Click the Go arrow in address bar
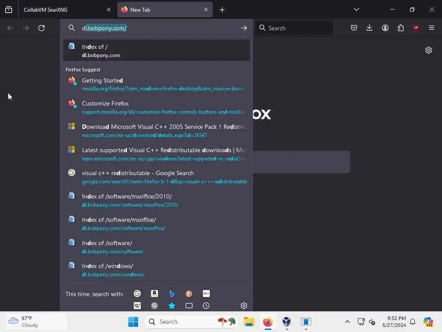This screenshot has height=332, width=442. tap(244, 28)
